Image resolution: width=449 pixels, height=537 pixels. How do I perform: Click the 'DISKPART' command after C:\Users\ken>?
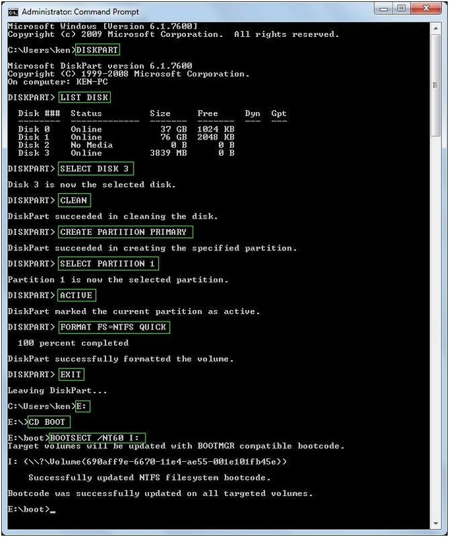[x=97, y=50]
